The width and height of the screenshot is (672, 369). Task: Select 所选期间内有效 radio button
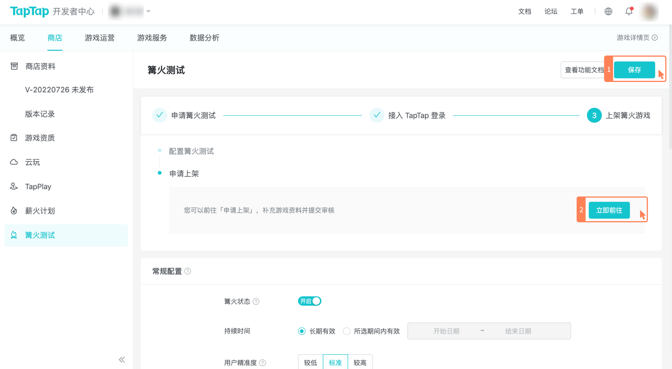click(347, 331)
